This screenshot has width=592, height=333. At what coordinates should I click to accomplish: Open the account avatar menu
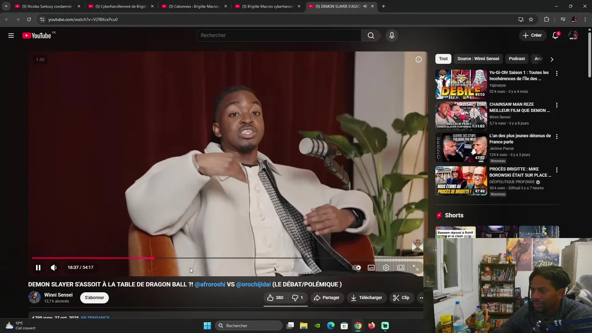[573, 36]
